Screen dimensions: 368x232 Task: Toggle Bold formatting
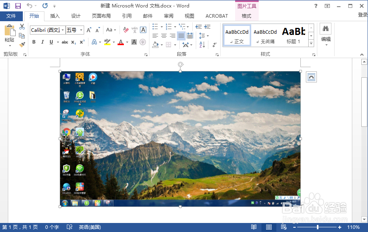point(34,42)
